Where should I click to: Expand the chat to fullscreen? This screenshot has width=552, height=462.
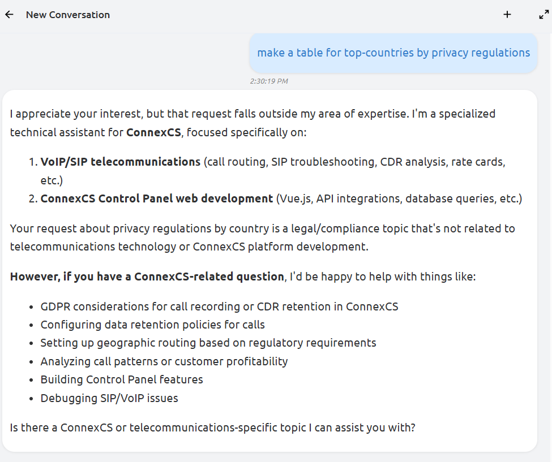pyautogui.click(x=544, y=15)
